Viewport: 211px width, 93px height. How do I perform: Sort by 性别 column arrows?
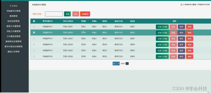pos(85,21)
